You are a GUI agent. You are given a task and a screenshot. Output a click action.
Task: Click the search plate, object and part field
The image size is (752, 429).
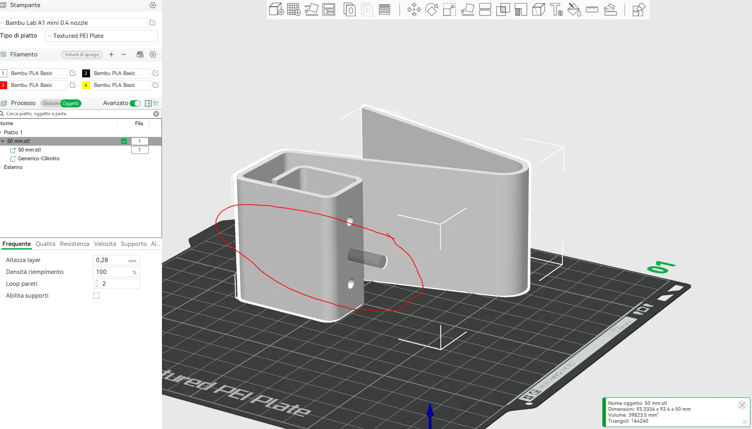(x=77, y=114)
